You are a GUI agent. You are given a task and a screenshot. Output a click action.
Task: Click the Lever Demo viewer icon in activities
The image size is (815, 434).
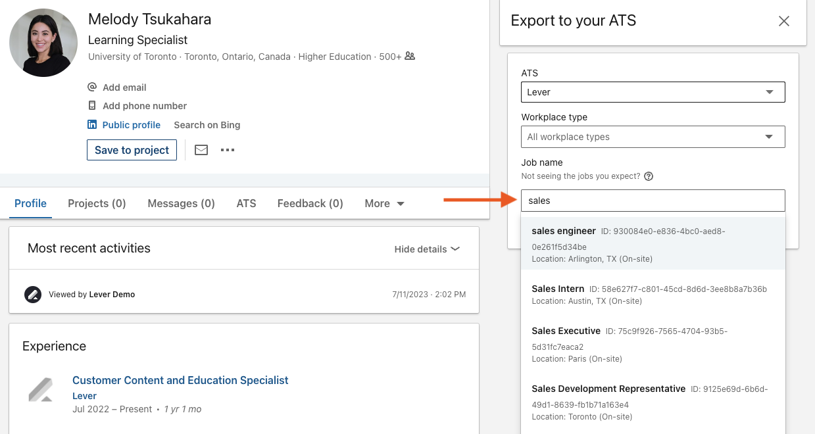tap(33, 294)
